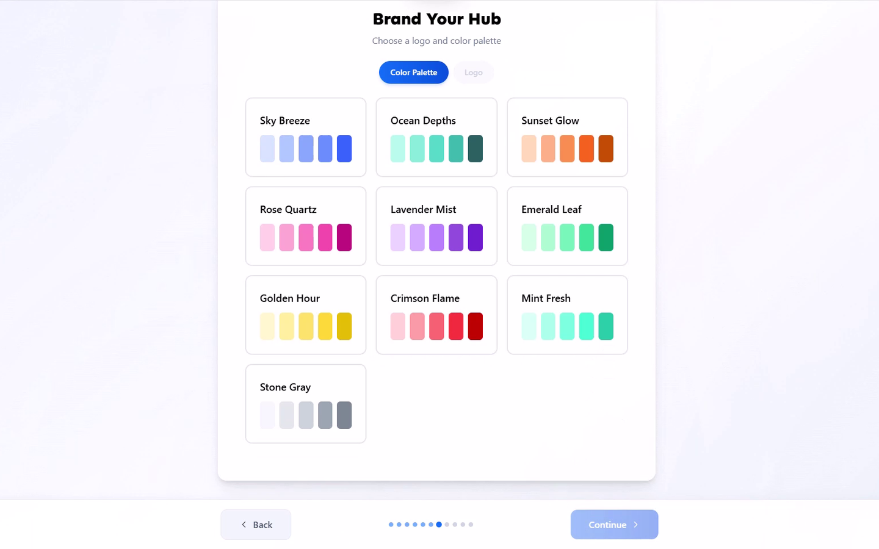Click the Crimson Flame palette name

(x=425, y=298)
